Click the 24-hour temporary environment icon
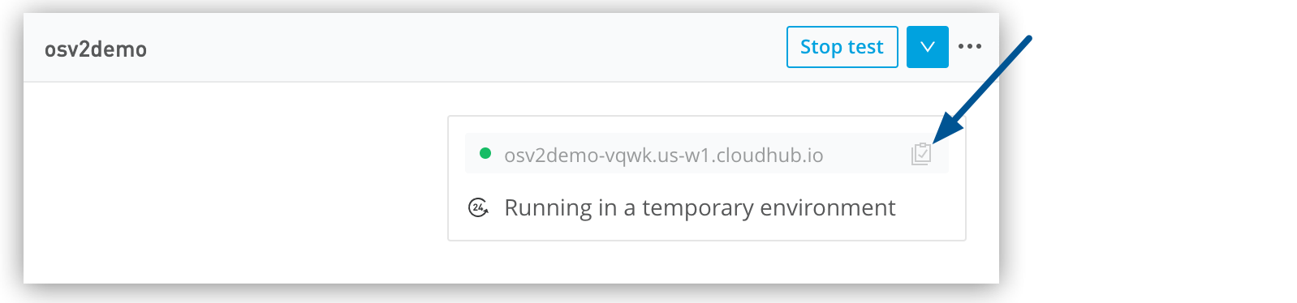The height and width of the screenshot is (303, 1297). tap(479, 207)
